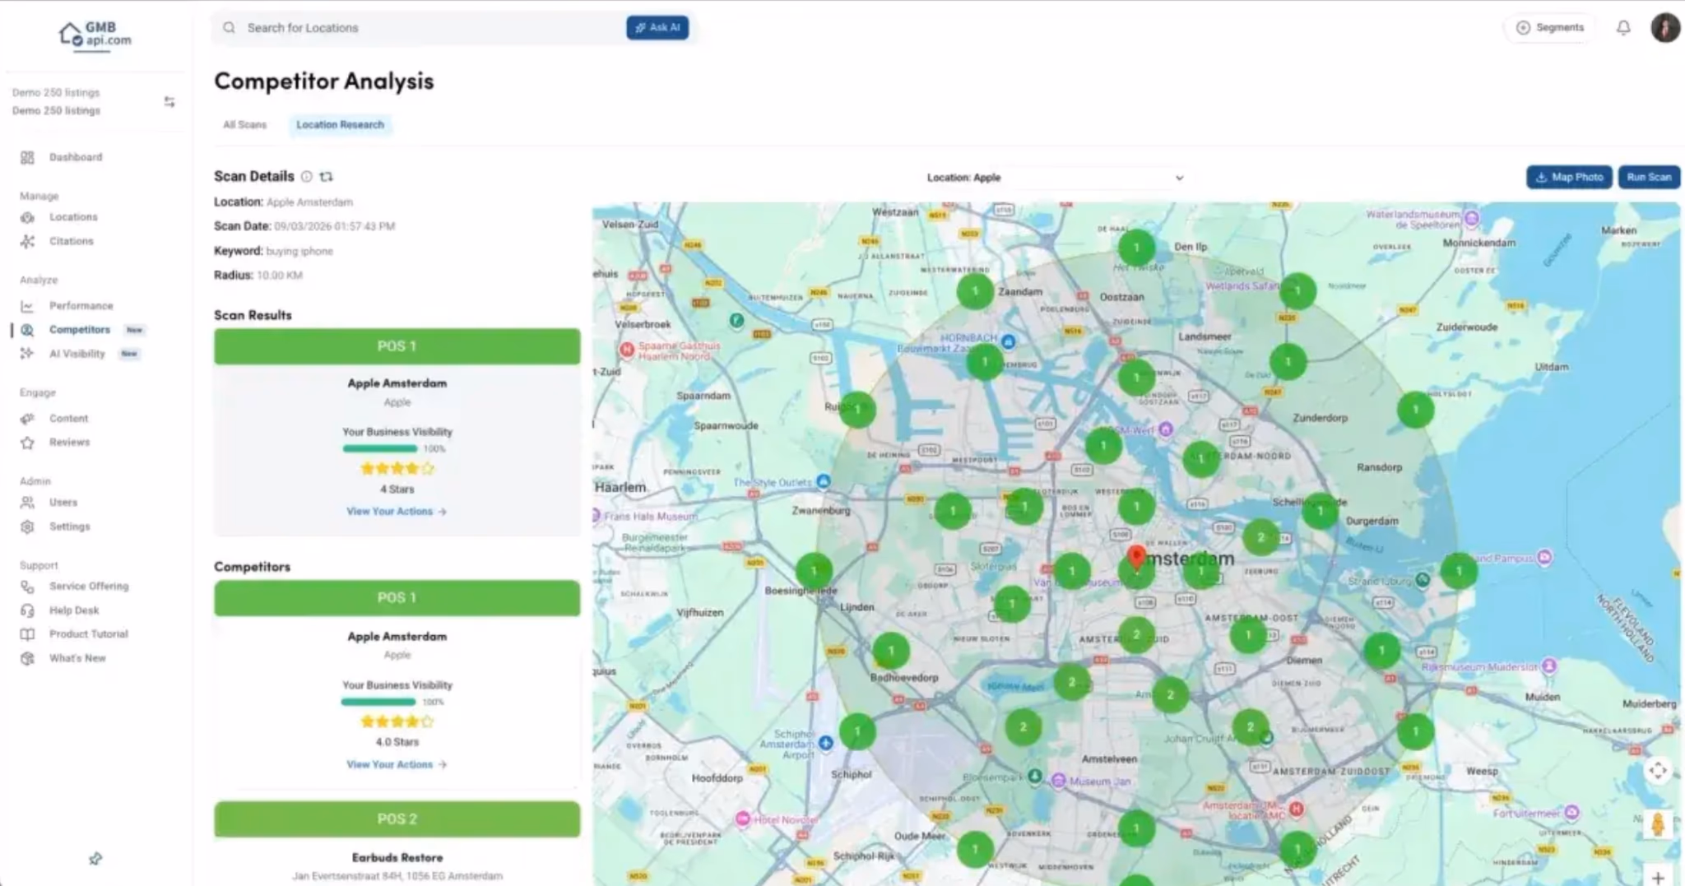Click the Competitors sidebar icon

pyautogui.click(x=27, y=330)
